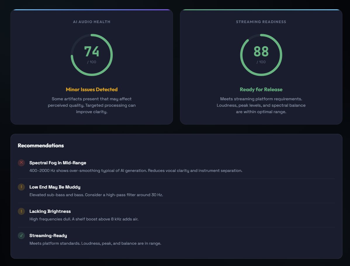This screenshot has height=266, width=350.
Task: Open the Recommendations panel header
Action: (x=41, y=145)
